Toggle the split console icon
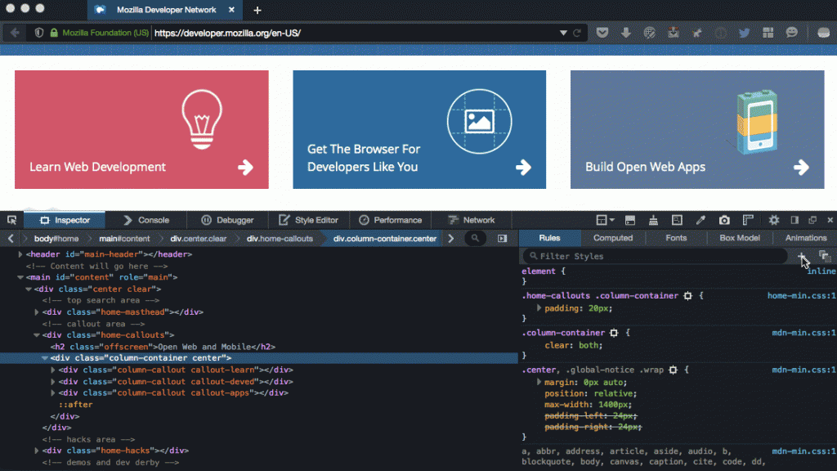This screenshot has height=471, width=837. (630, 220)
